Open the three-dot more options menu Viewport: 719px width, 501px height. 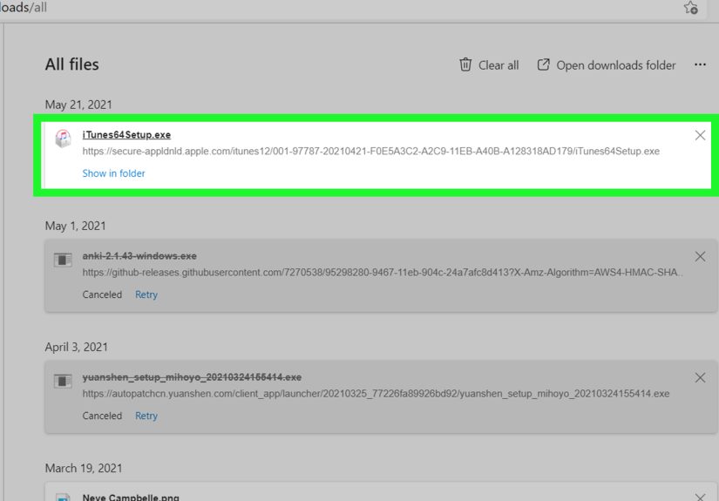[700, 64]
